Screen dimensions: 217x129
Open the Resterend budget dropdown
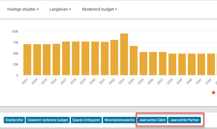click(x=99, y=9)
